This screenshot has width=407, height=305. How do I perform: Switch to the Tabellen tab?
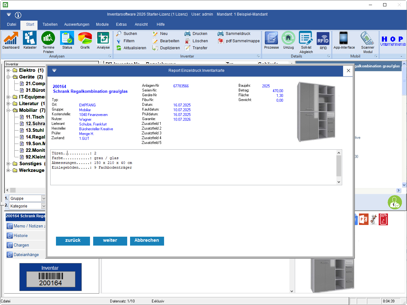tap(50, 24)
